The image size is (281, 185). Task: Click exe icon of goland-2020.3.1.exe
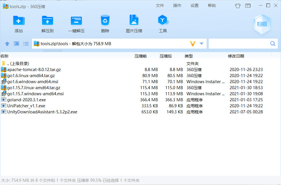coord(4,100)
